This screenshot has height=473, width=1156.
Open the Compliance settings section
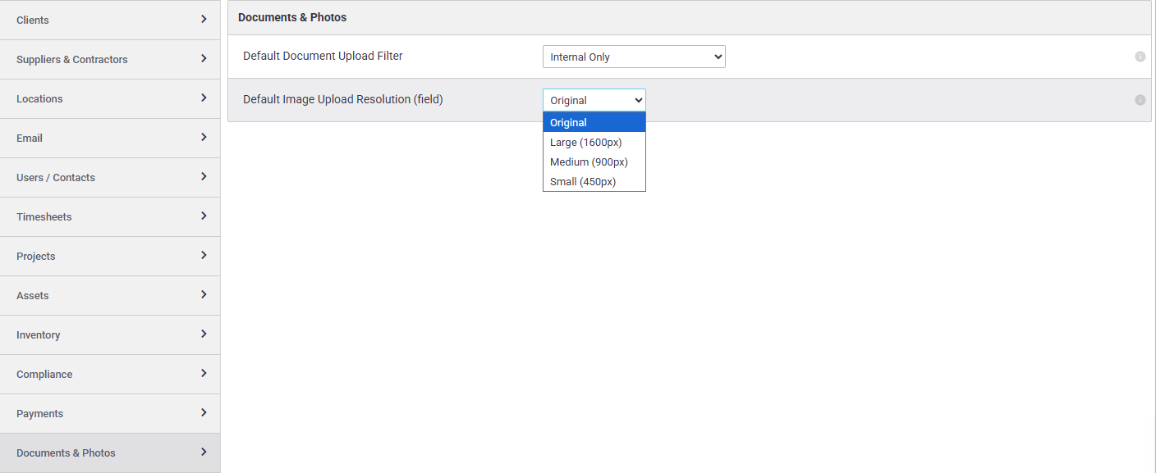coord(110,374)
